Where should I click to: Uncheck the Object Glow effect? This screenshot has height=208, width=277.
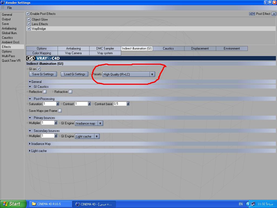coord(29,19)
